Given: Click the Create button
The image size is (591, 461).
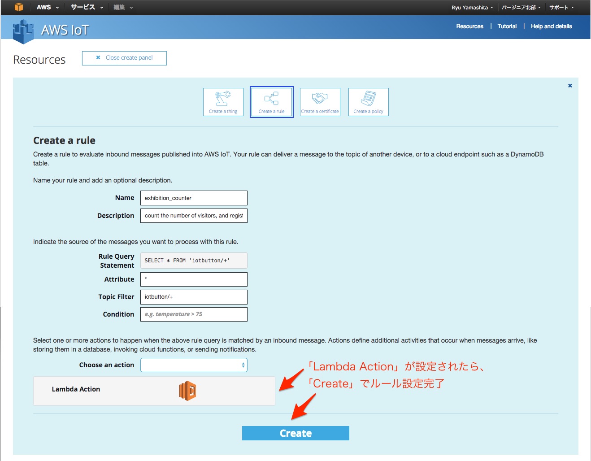Looking at the screenshot, I should point(295,433).
